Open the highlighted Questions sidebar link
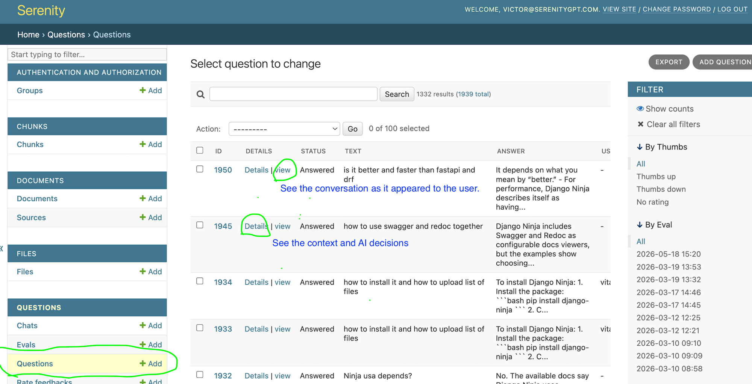752x384 pixels. pyautogui.click(x=35, y=364)
